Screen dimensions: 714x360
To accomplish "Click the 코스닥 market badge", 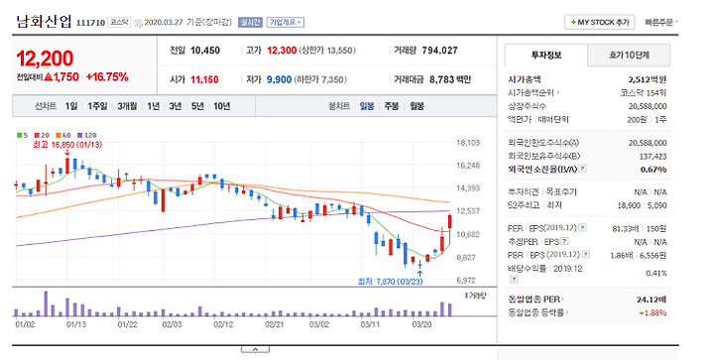I will [x=119, y=22].
